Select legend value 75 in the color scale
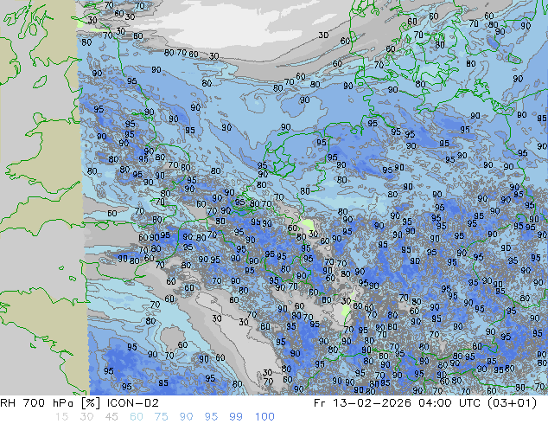Image resolution: width=548 pixels, height=424 pixels. click(161, 417)
